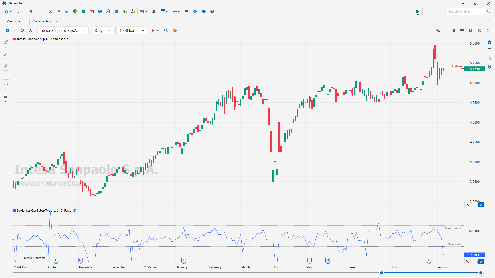Click the left handle of time range slider
Screen dimensions: 495x278
click(381, 273)
